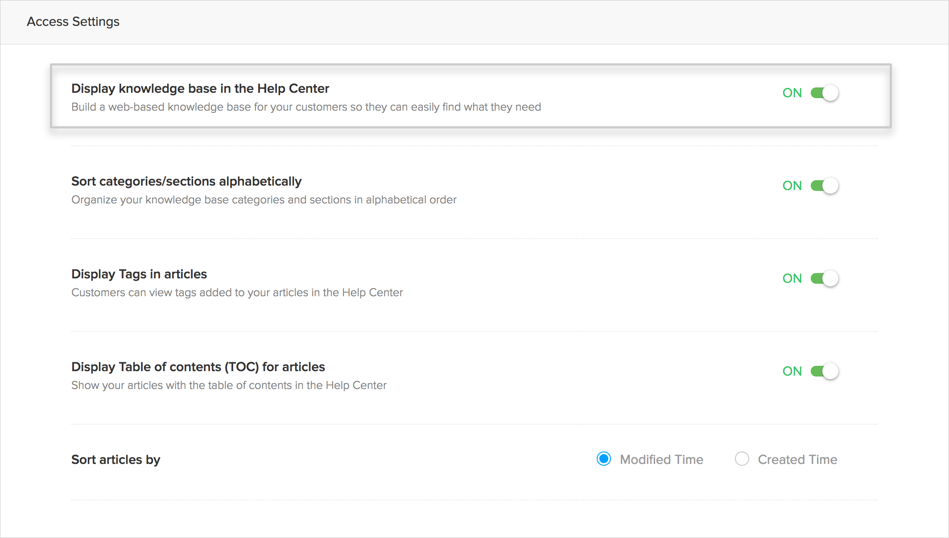Click Display knowledge base in Help Center heading

tap(200, 88)
